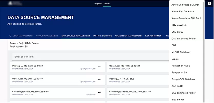Switch to the User Management tab
The image size is (214, 103).
tap(23, 36)
